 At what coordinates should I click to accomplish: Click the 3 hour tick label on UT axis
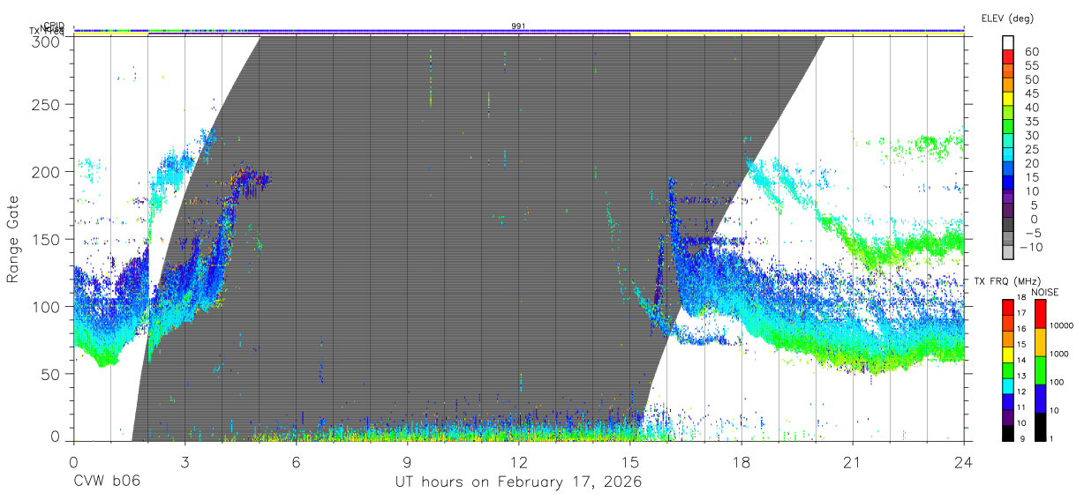(x=184, y=461)
